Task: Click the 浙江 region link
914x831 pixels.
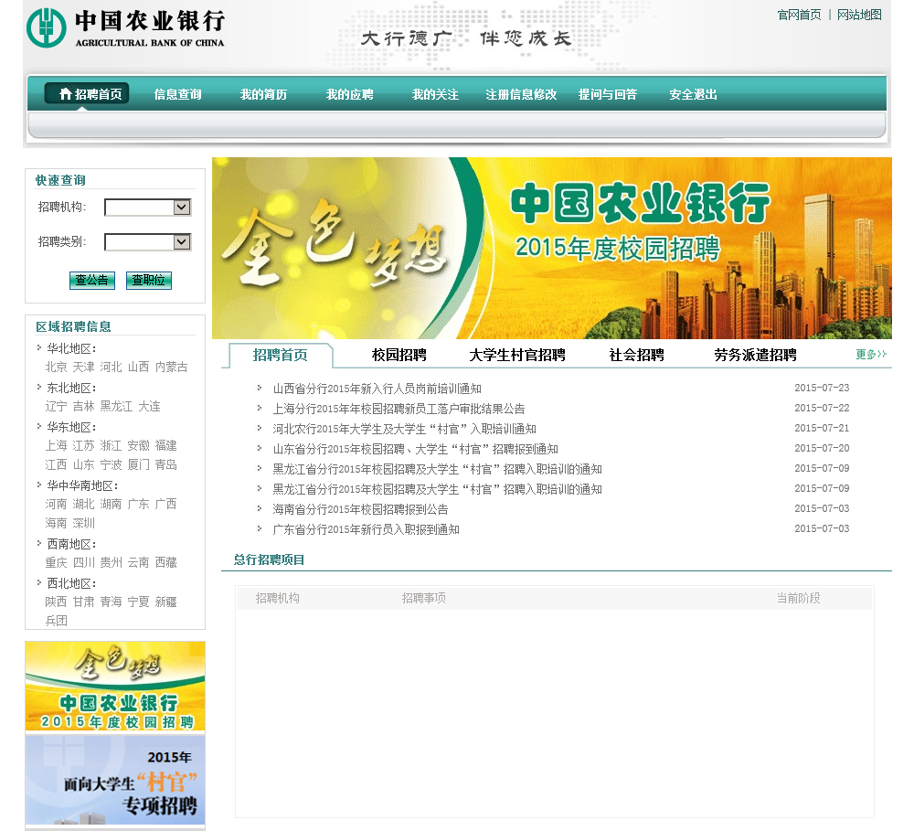Action: point(111,445)
